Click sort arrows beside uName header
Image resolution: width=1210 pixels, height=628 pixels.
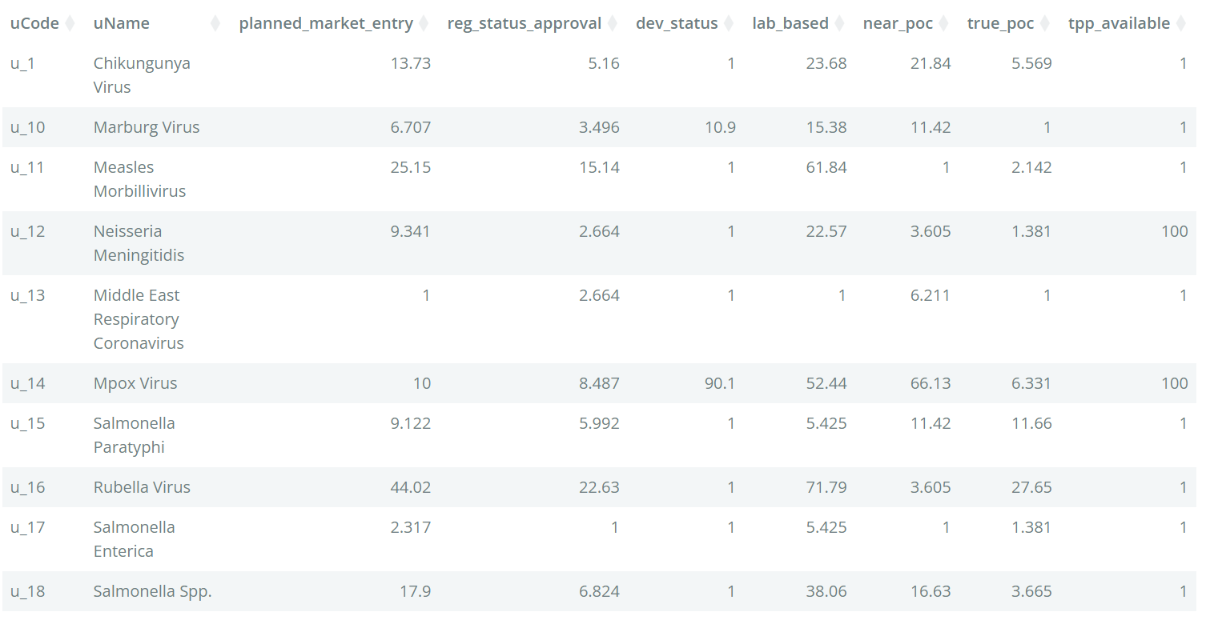(215, 24)
